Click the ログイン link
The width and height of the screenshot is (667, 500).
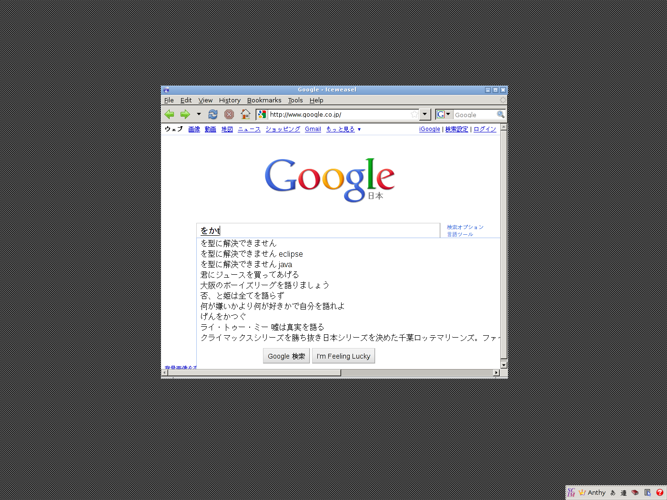(x=485, y=129)
